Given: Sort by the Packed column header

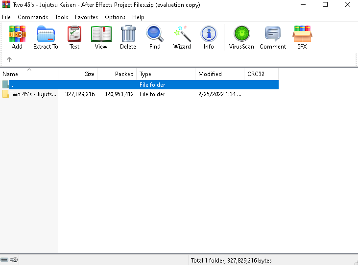Looking at the screenshot, I should [x=117, y=74].
